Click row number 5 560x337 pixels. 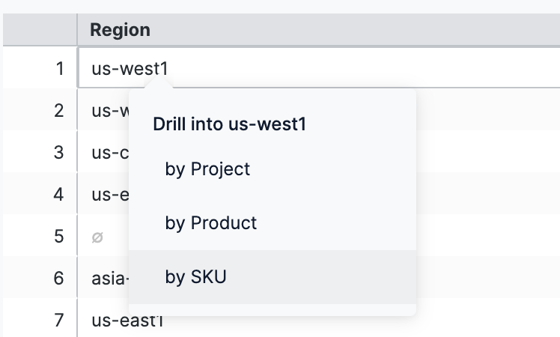[59, 237]
